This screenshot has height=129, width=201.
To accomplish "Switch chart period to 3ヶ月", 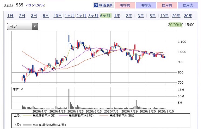I will pos(93,16).
